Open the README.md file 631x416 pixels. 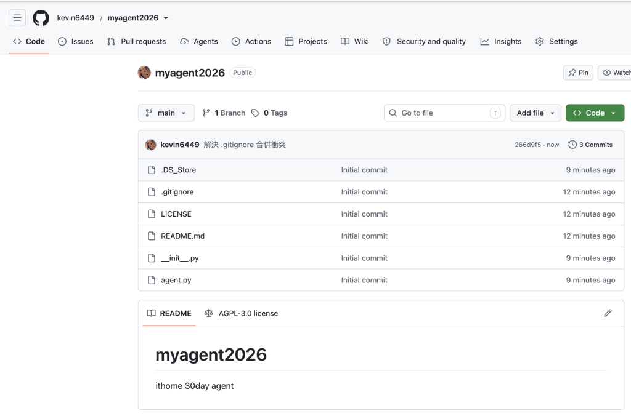pyautogui.click(x=182, y=236)
